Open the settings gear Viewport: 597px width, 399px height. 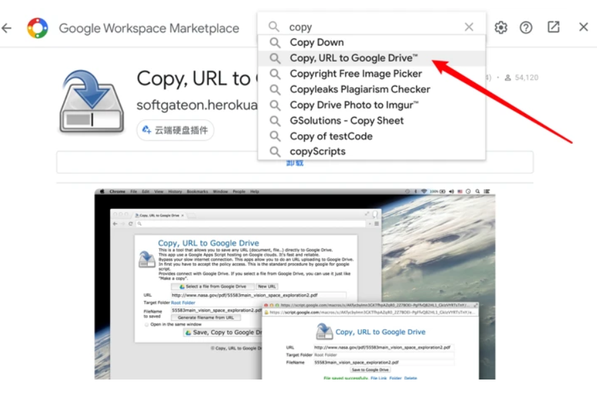point(501,28)
